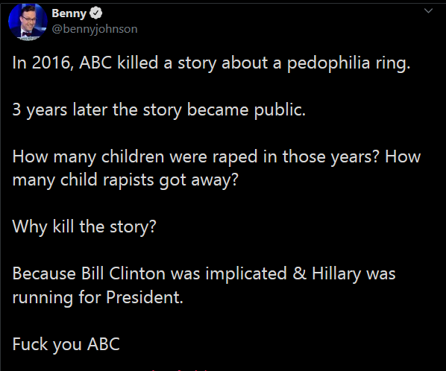
Task: Click the 'Why kill the story?' line
Action: click(x=84, y=227)
